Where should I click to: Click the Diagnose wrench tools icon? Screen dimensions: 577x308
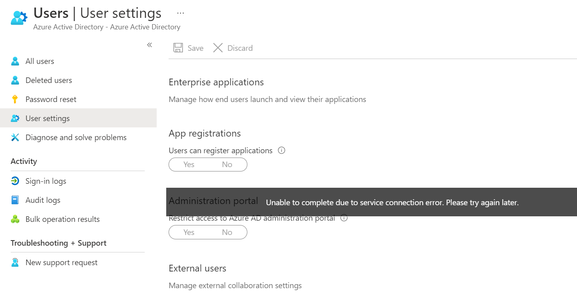15,137
